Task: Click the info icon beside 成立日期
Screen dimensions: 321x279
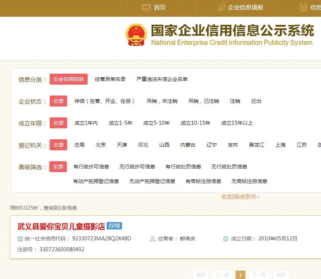Action: point(226,239)
